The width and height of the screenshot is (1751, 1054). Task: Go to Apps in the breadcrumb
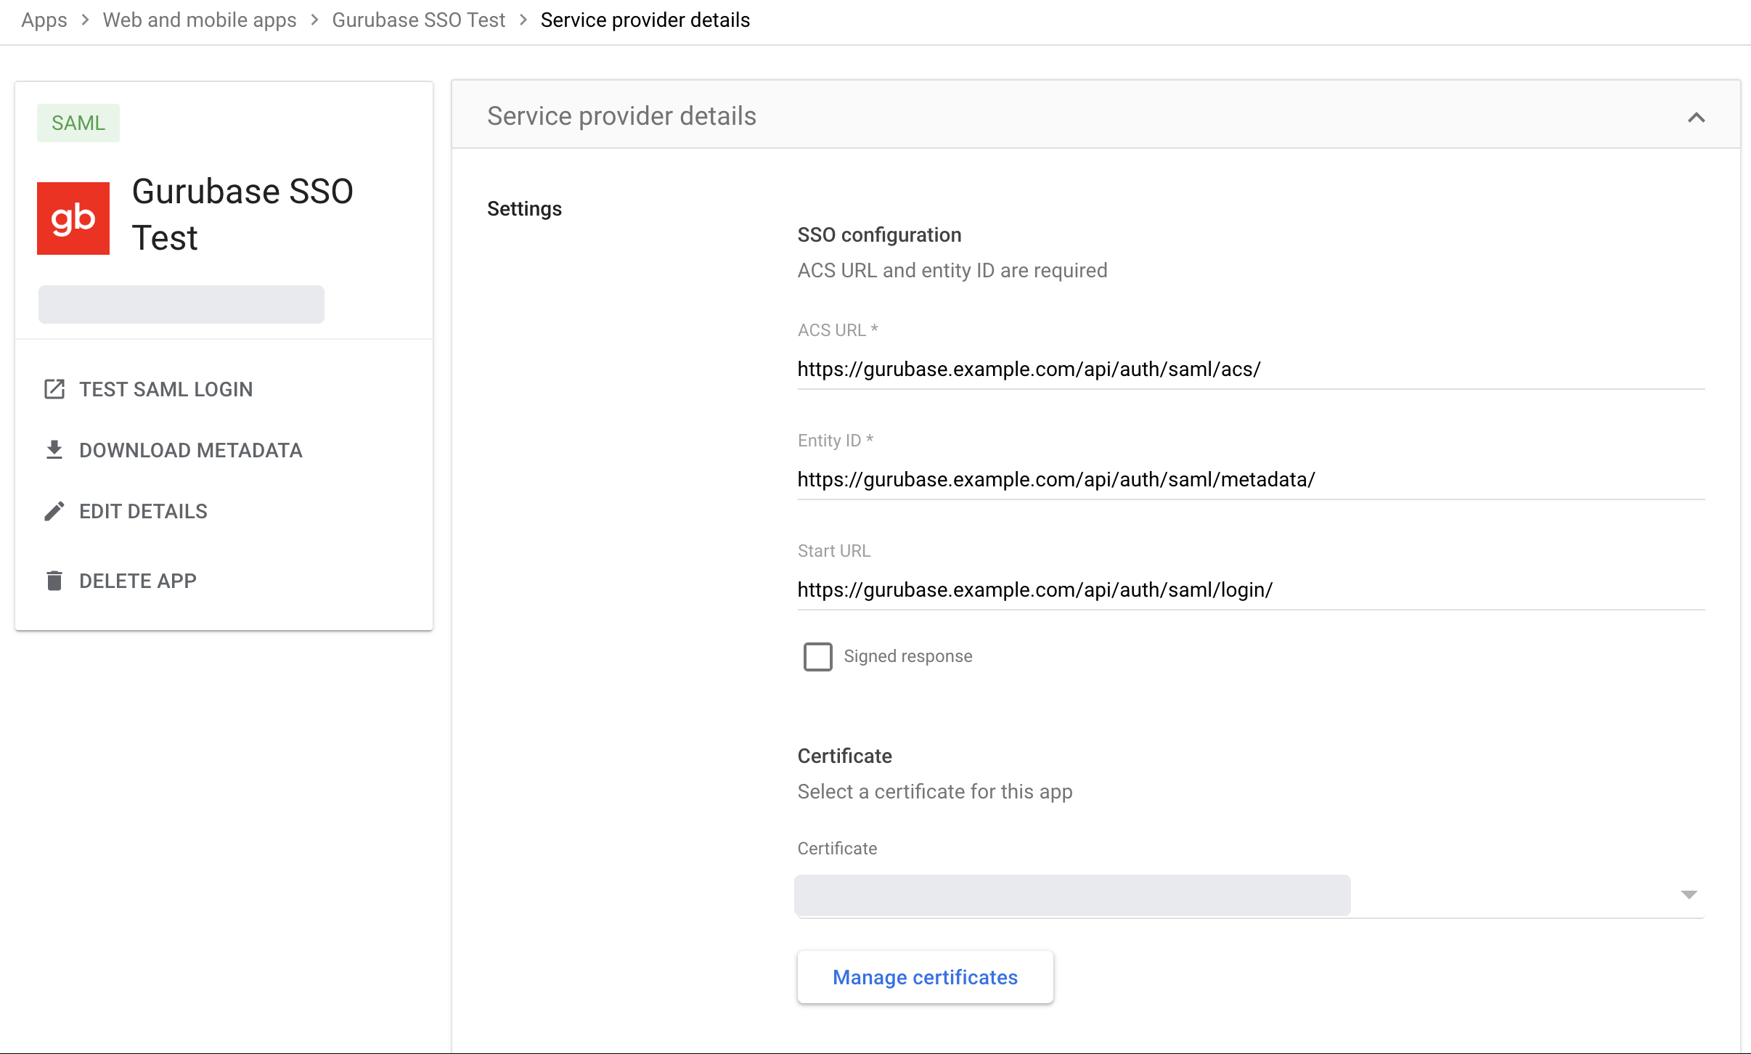(44, 20)
